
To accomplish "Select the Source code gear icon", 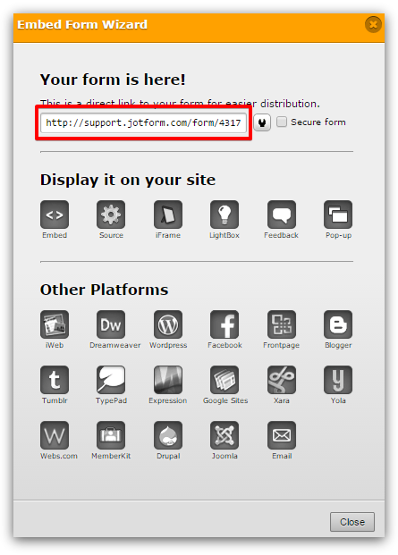I will click(111, 214).
